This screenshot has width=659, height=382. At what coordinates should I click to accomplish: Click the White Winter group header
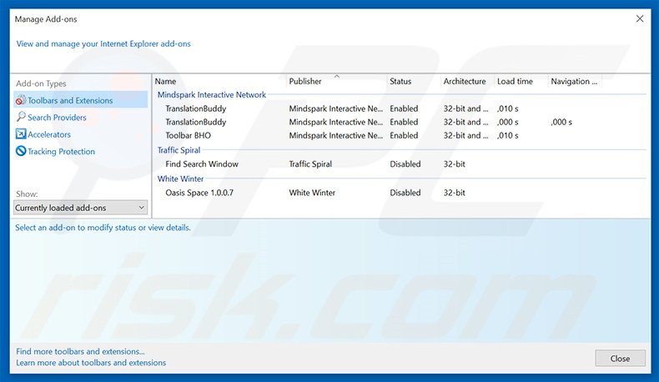pyautogui.click(x=180, y=178)
